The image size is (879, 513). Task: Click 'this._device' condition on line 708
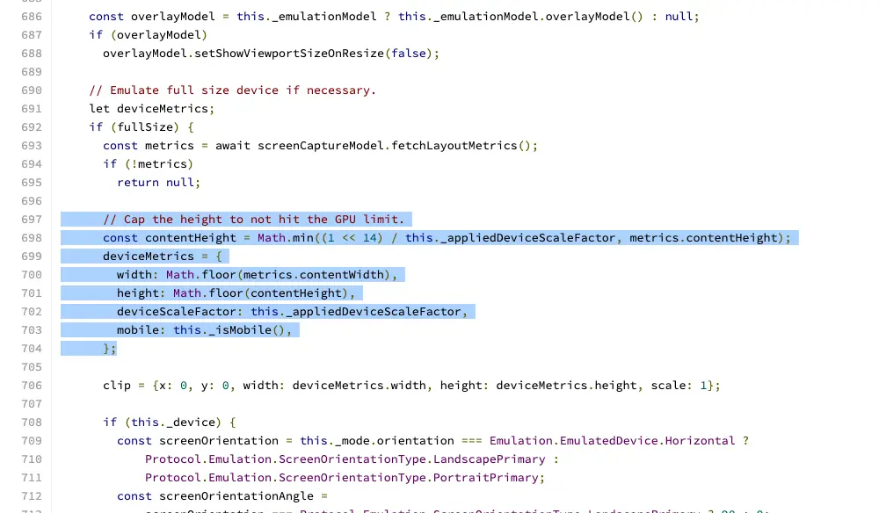(172, 423)
